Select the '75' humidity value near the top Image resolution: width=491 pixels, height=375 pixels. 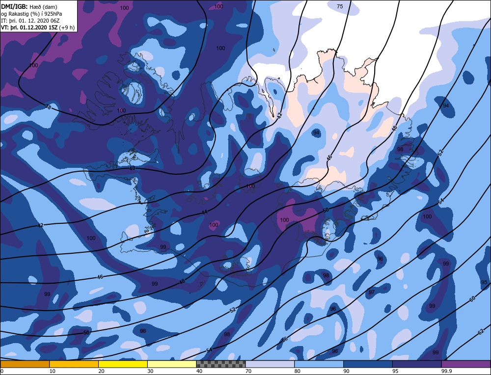click(x=340, y=6)
